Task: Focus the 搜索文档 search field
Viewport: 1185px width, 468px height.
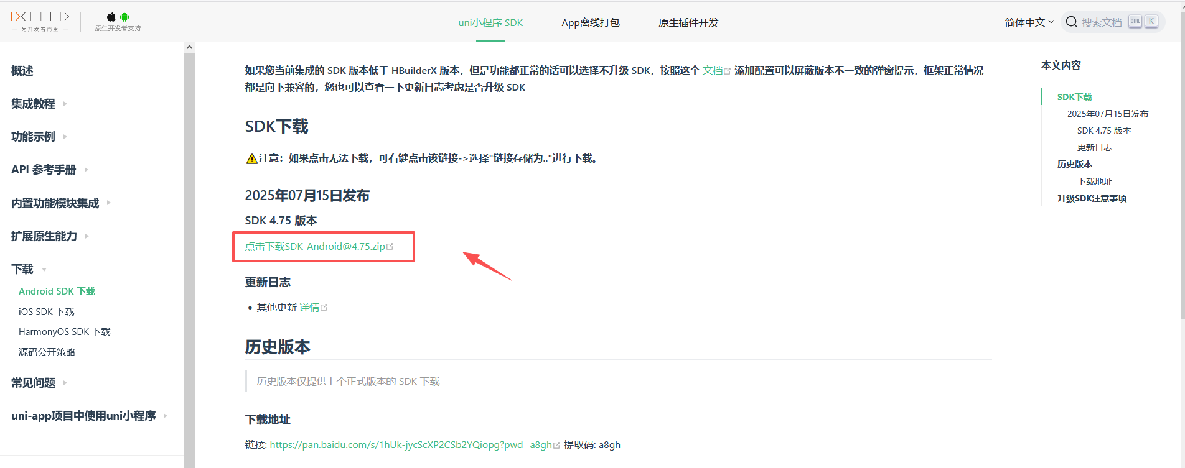Action: pyautogui.click(x=1113, y=22)
